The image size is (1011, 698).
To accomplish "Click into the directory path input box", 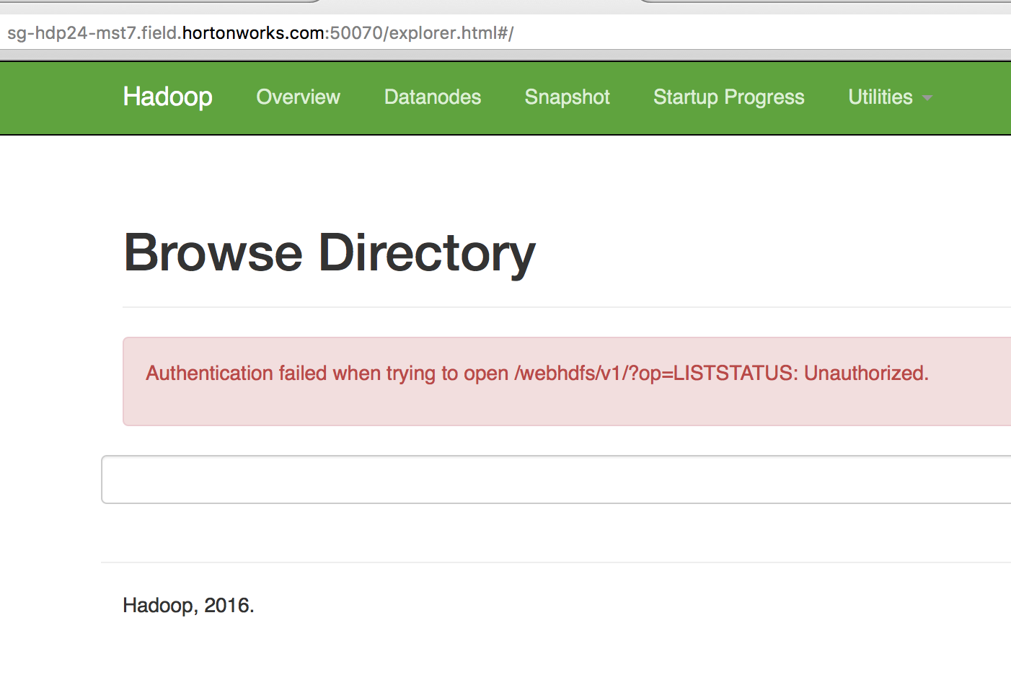I will (x=555, y=480).
